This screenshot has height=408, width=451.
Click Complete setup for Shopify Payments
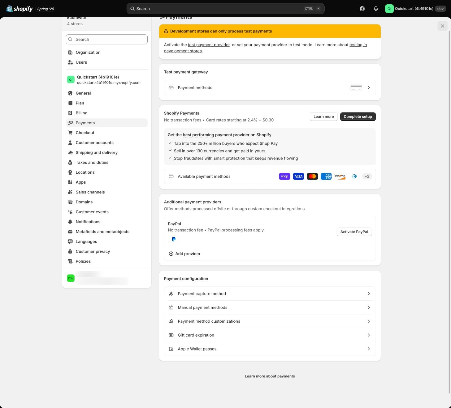(358, 117)
